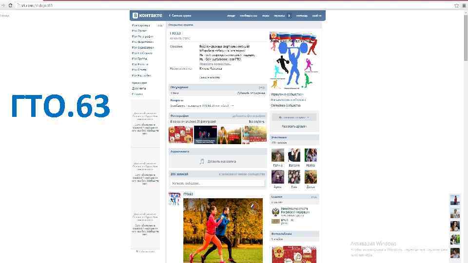Open the third photo thumbnail of the tired runner
The image size is (468, 263).
click(x=229, y=135)
